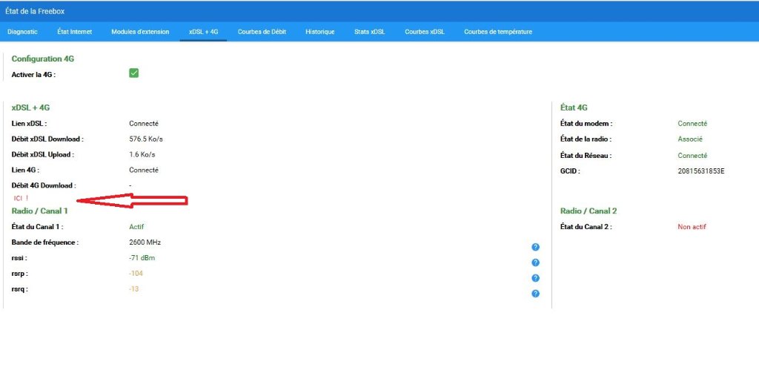This screenshot has width=759, height=370.
Task: Switch to the Diagnostic tab
Action: 22,32
